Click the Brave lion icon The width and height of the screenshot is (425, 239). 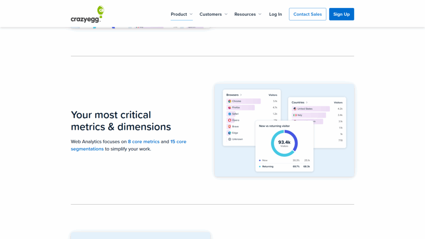click(x=230, y=127)
